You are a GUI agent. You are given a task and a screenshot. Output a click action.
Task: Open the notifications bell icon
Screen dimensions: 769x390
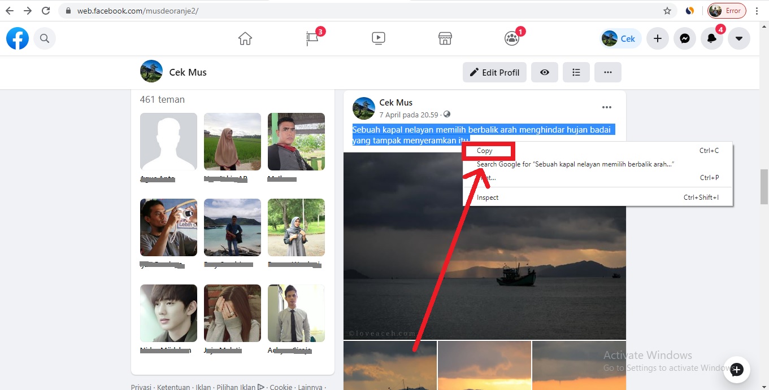point(711,38)
